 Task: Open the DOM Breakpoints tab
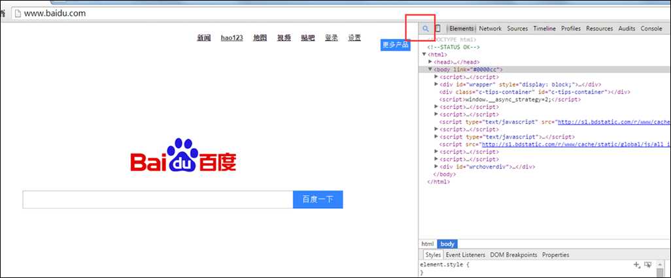pyautogui.click(x=513, y=255)
